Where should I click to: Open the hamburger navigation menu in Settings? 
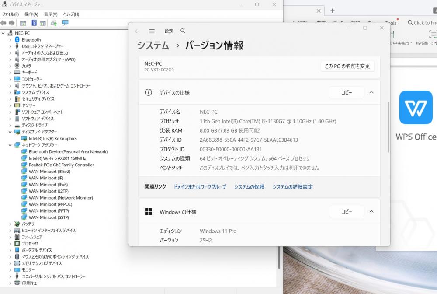(152, 31)
